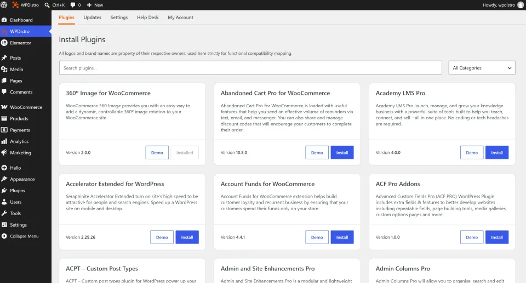
Task: Open WooCommerce menu item
Action: click(x=26, y=107)
